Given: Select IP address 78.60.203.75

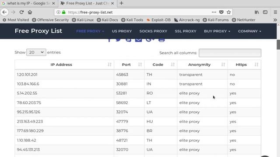Looking at the screenshot, I should (x=29, y=103).
